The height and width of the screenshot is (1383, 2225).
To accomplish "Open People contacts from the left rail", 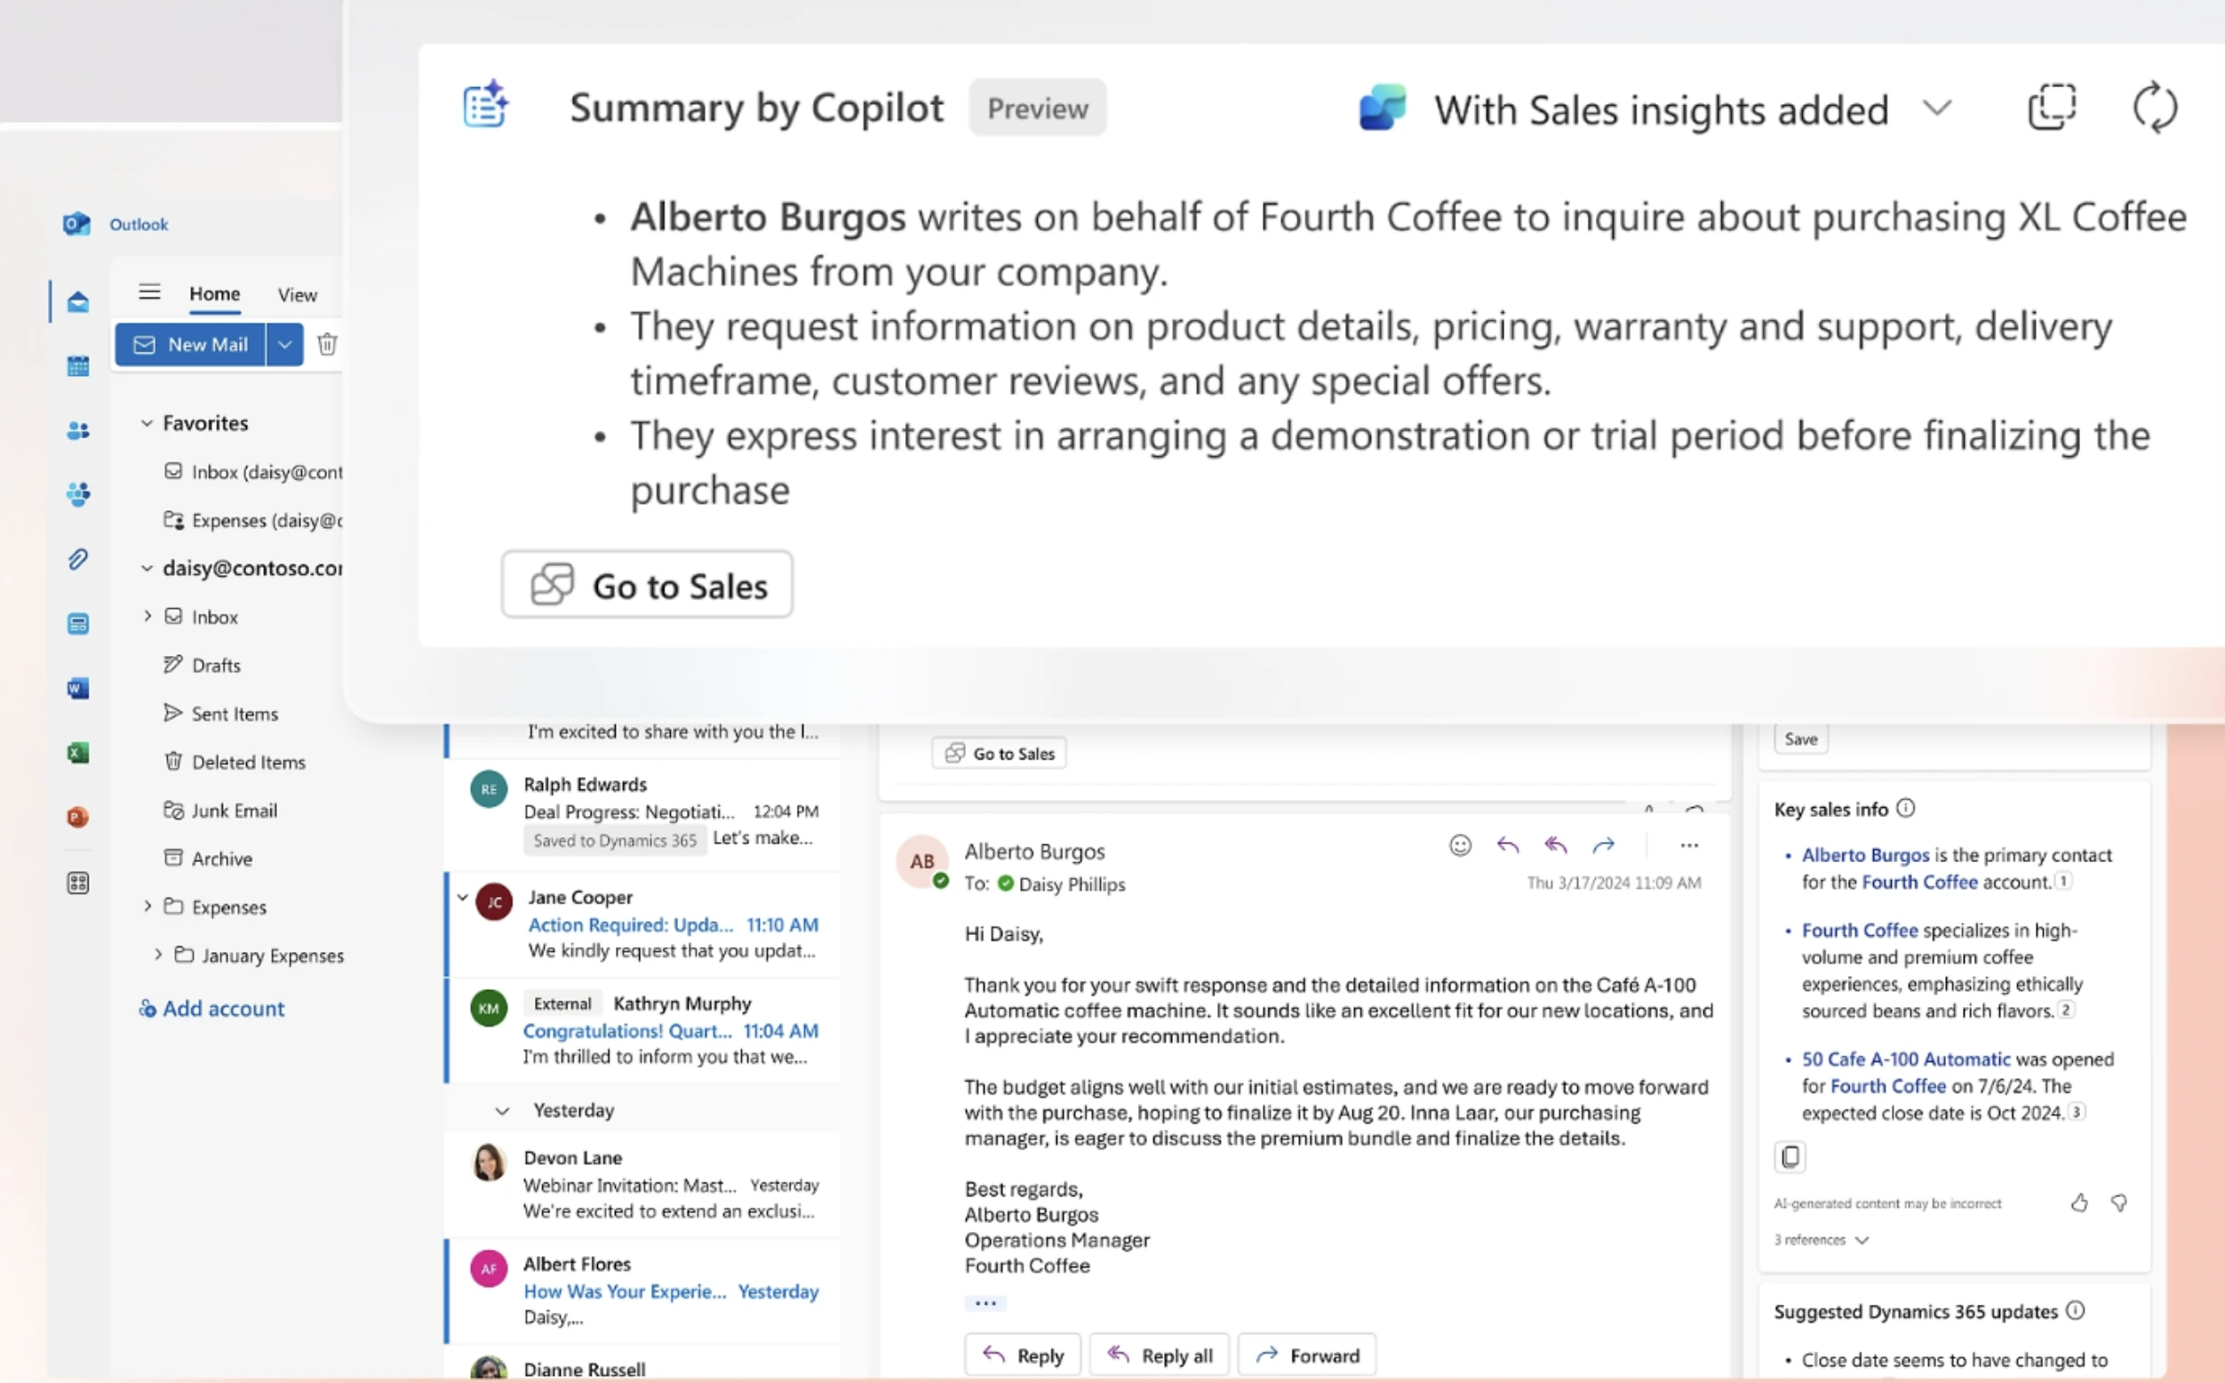I will tap(77, 430).
